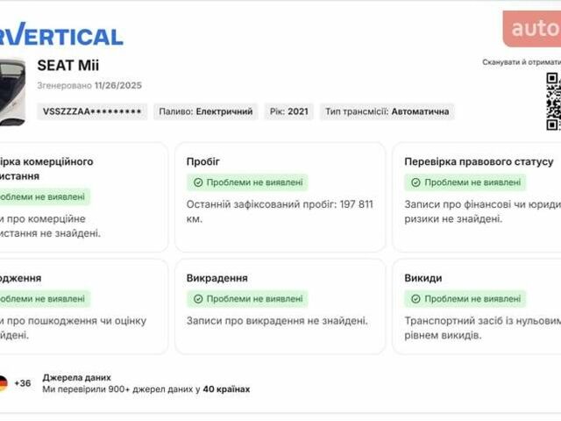561x421 pixels.
Task: Click the German flag icon
Action: [x=4, y=383]
